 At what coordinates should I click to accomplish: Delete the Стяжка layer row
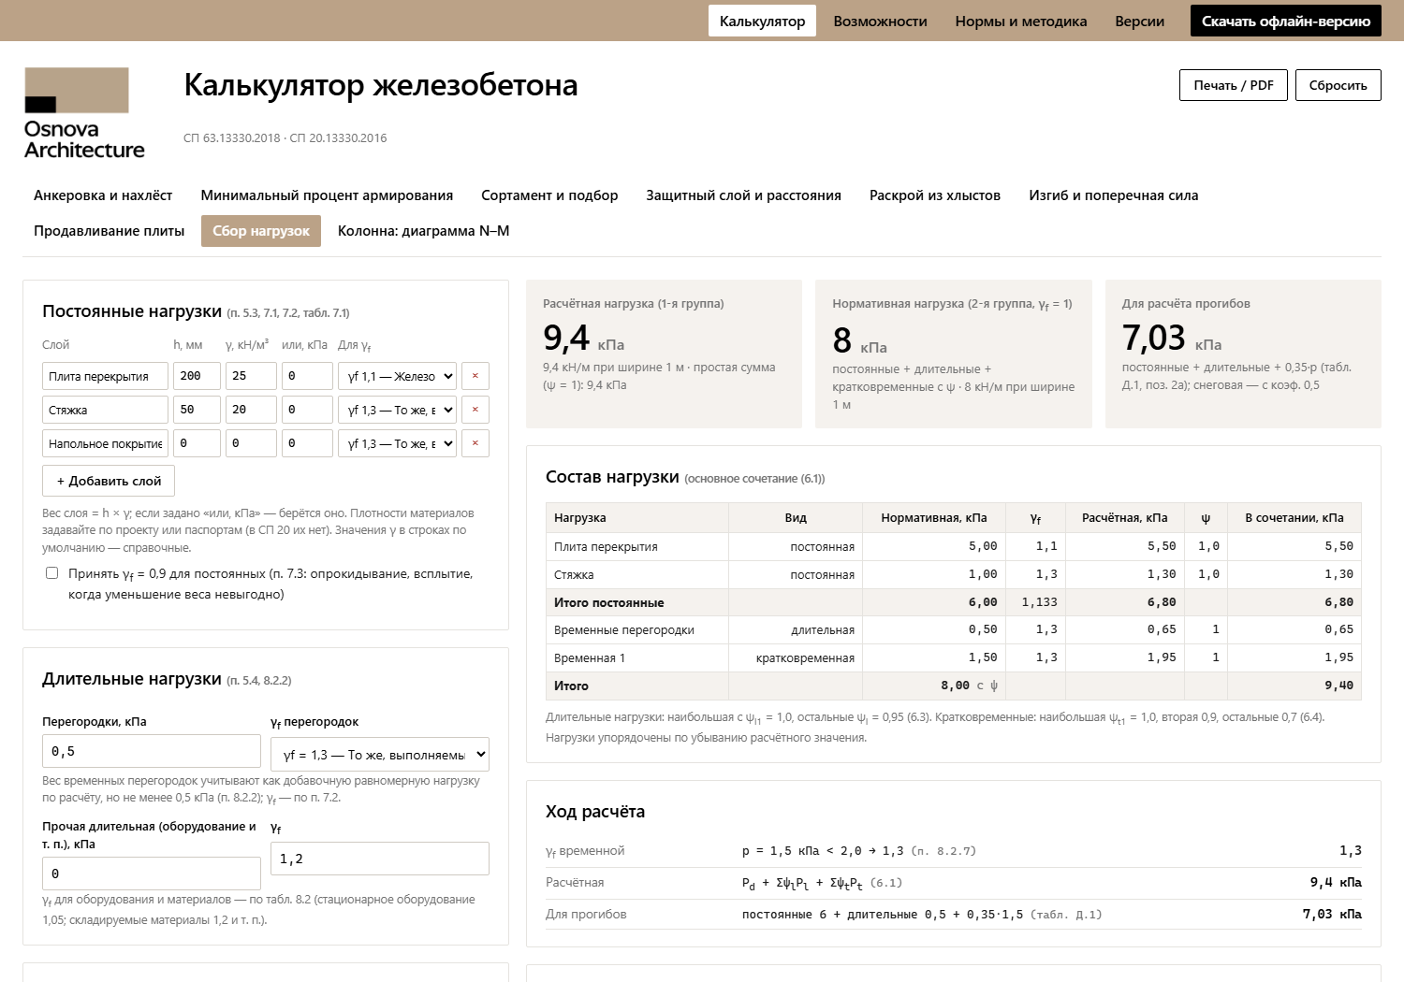click(475, 410)
